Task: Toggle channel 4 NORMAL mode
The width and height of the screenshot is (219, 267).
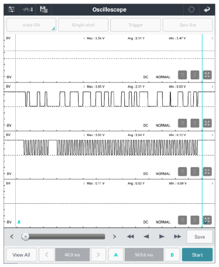Action: click(163, 222)
